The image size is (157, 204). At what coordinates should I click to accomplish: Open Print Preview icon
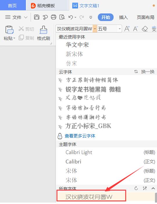tap(62, 17)
